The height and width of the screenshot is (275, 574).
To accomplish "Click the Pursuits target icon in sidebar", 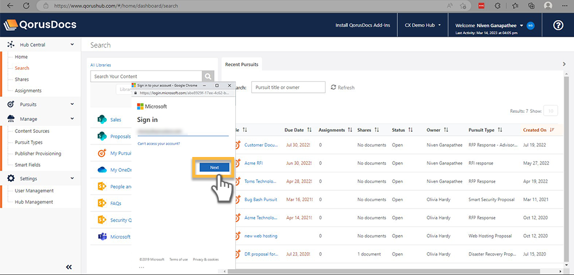I will click(x=11, y=104).
